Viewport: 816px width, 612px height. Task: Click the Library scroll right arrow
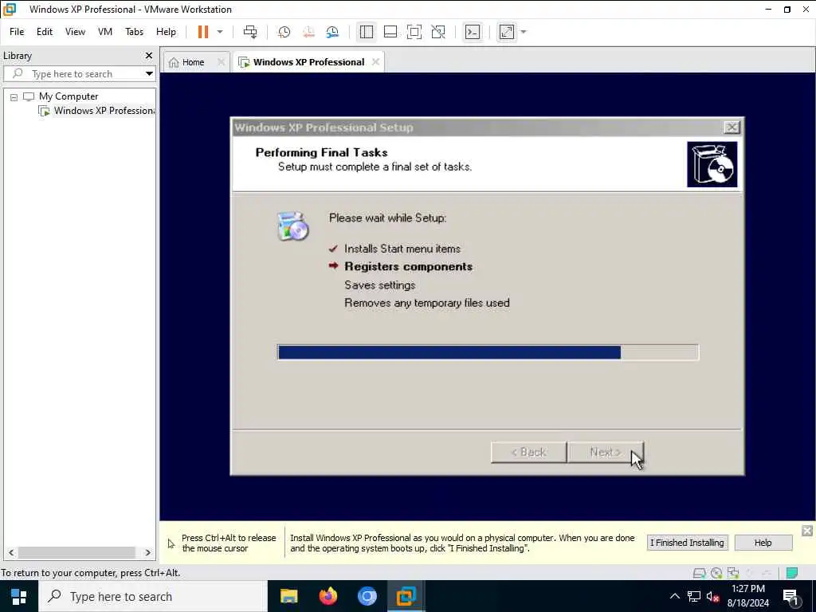point(147,553)
